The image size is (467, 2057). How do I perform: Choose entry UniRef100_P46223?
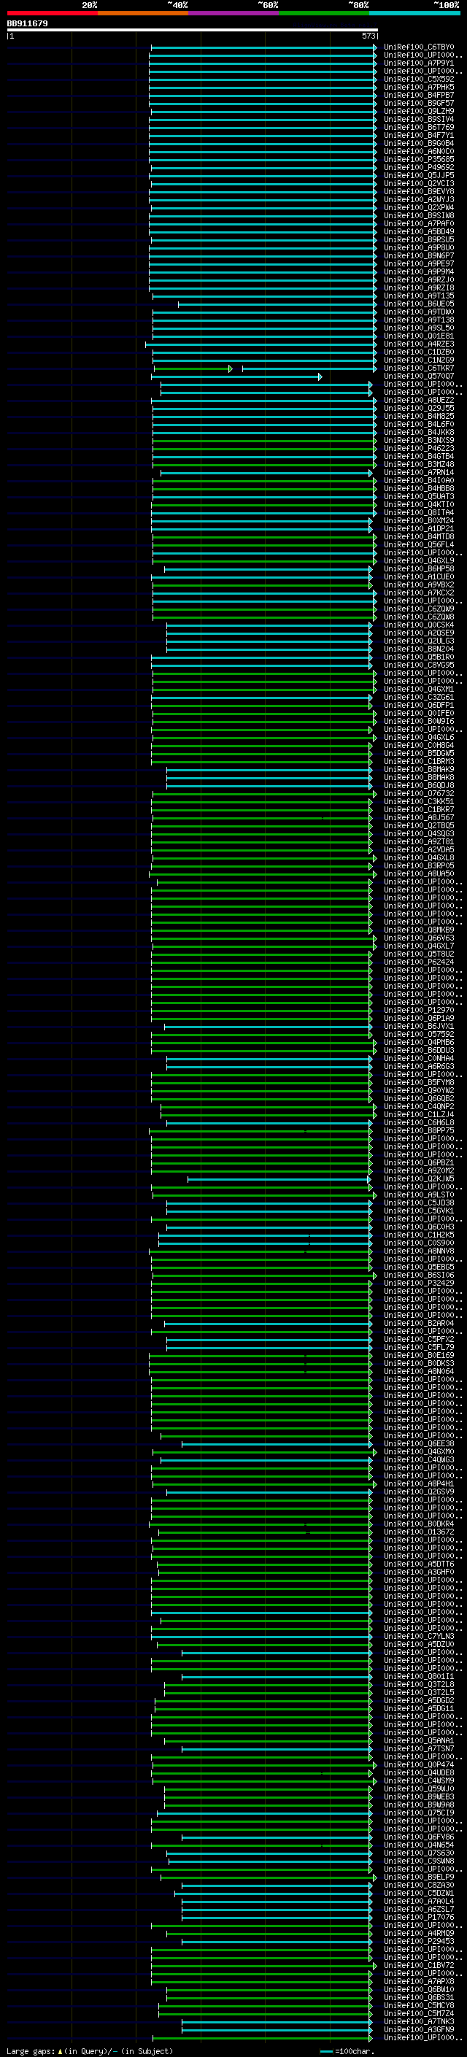(418, 448)
